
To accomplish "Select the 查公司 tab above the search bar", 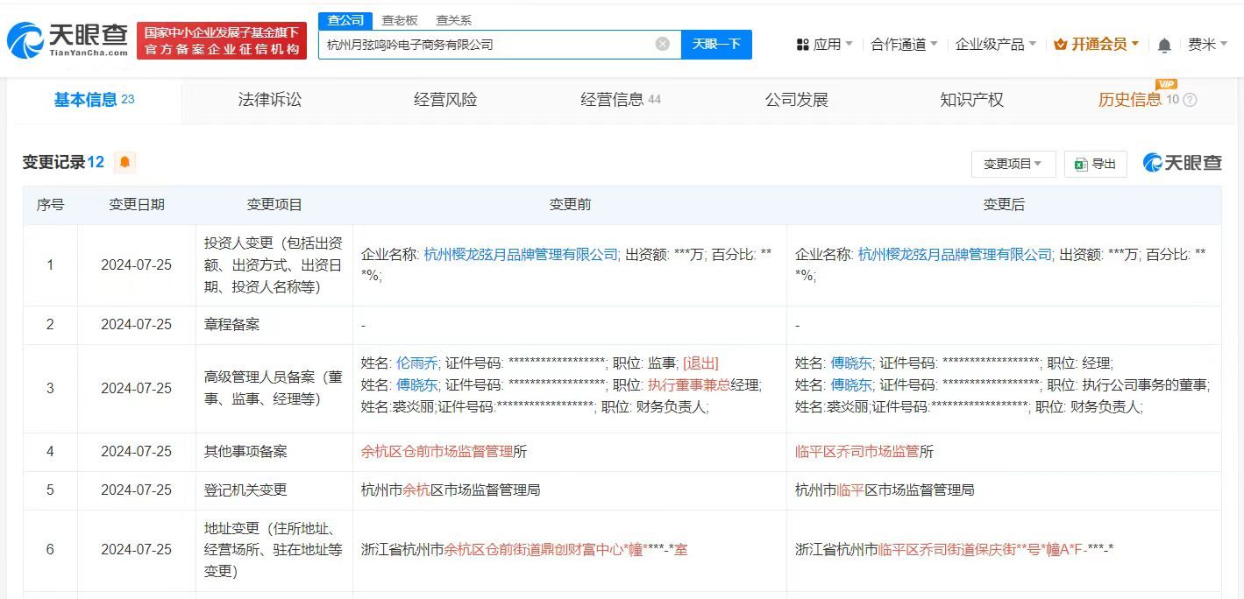I will coord(345,19).
